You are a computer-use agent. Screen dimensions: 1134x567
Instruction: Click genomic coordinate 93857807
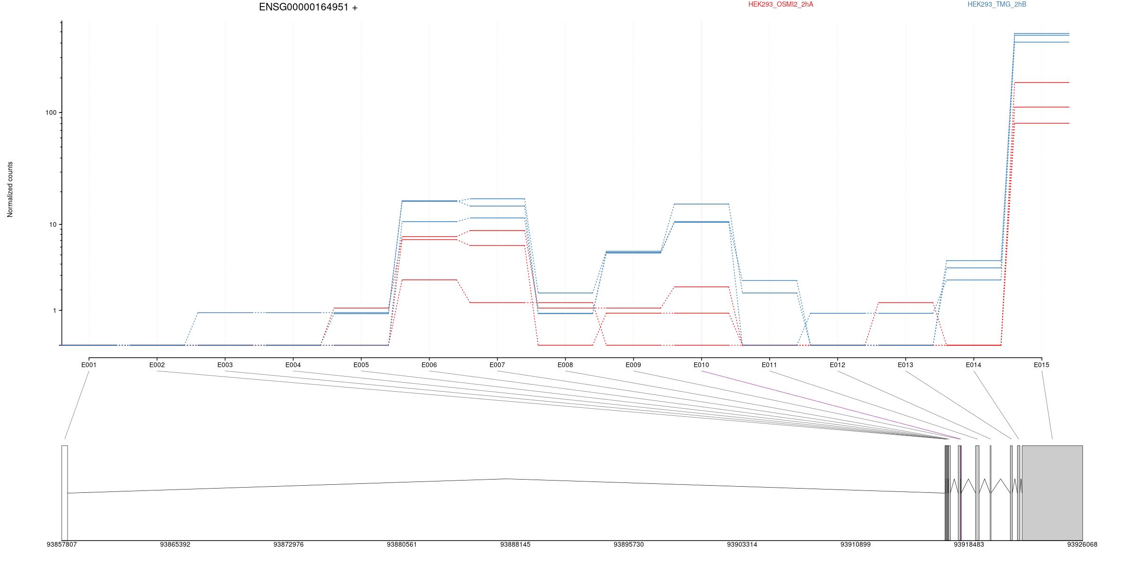click(62, 544)
